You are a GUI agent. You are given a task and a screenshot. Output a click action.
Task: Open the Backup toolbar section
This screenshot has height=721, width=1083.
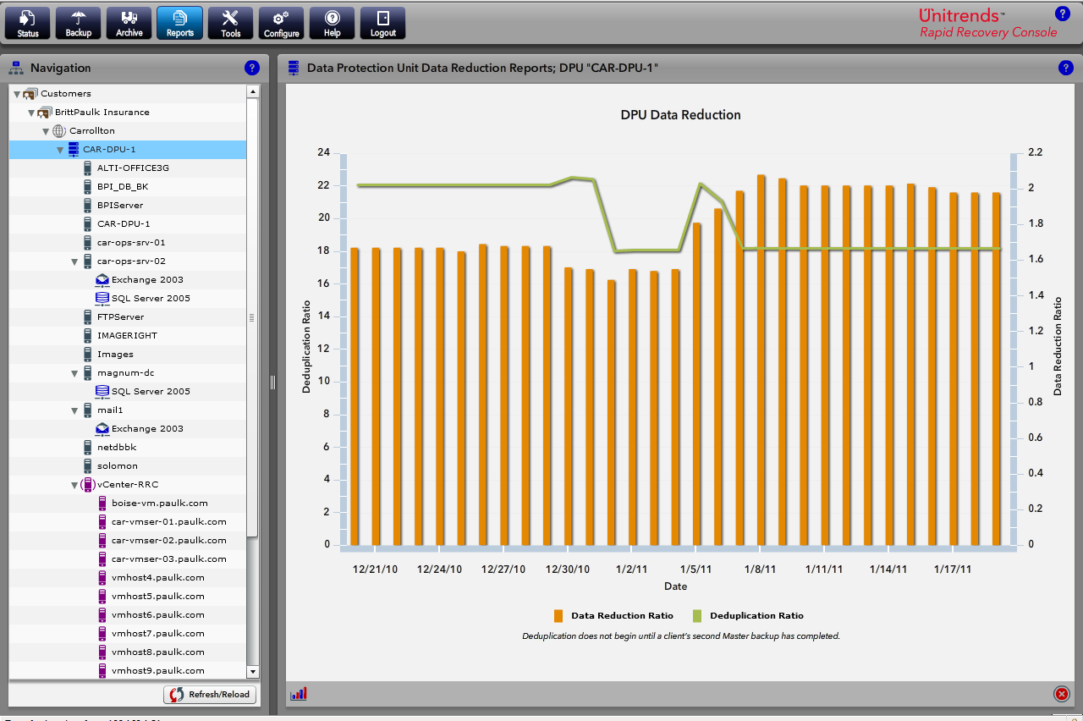(x=78, y=23)
